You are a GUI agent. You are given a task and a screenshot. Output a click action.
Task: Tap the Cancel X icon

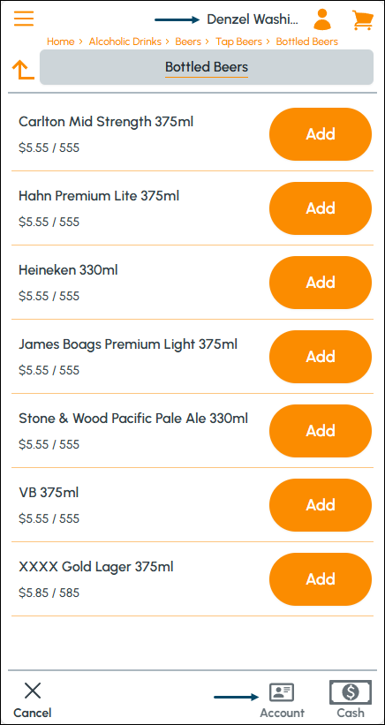(33, 691)
